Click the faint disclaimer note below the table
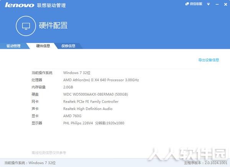 coord(49,153)
